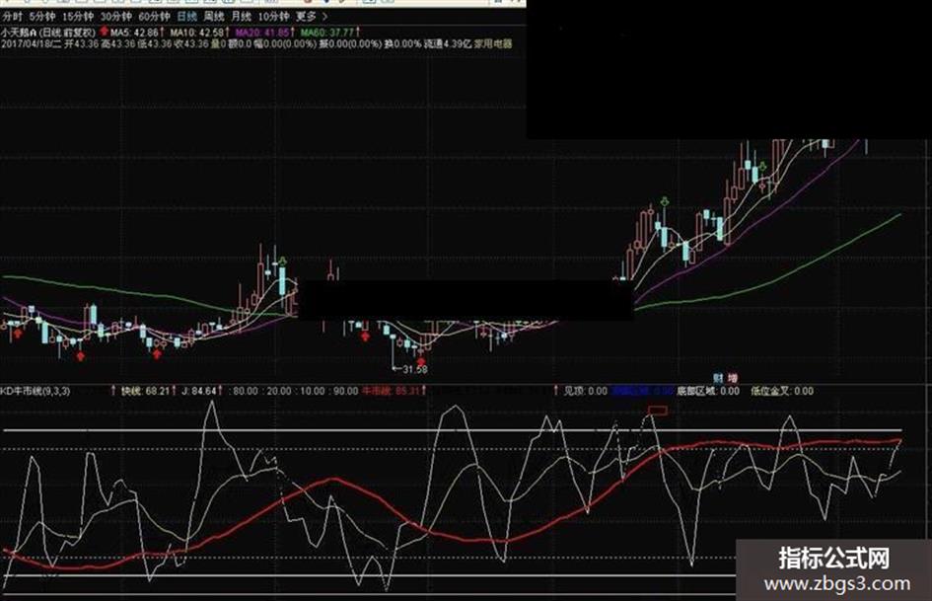Click the red 牛市线 value label

392,392
